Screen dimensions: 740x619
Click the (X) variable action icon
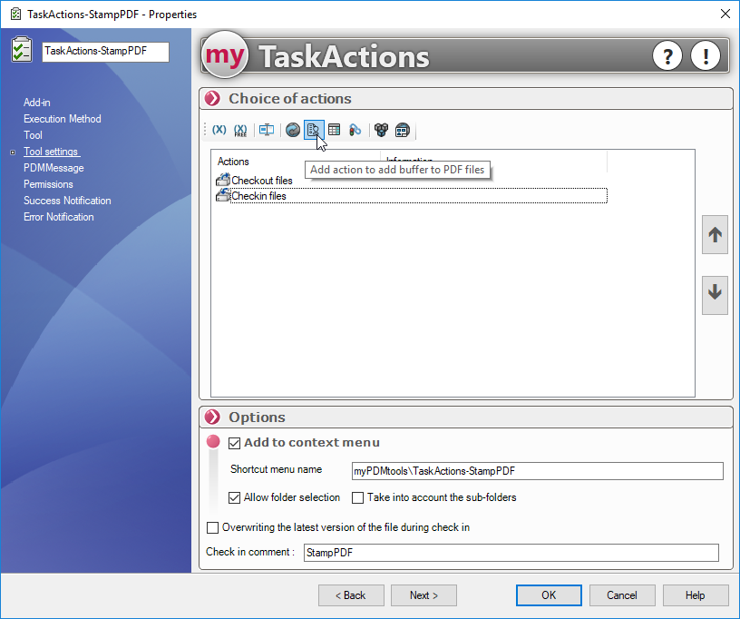(219, 130)
